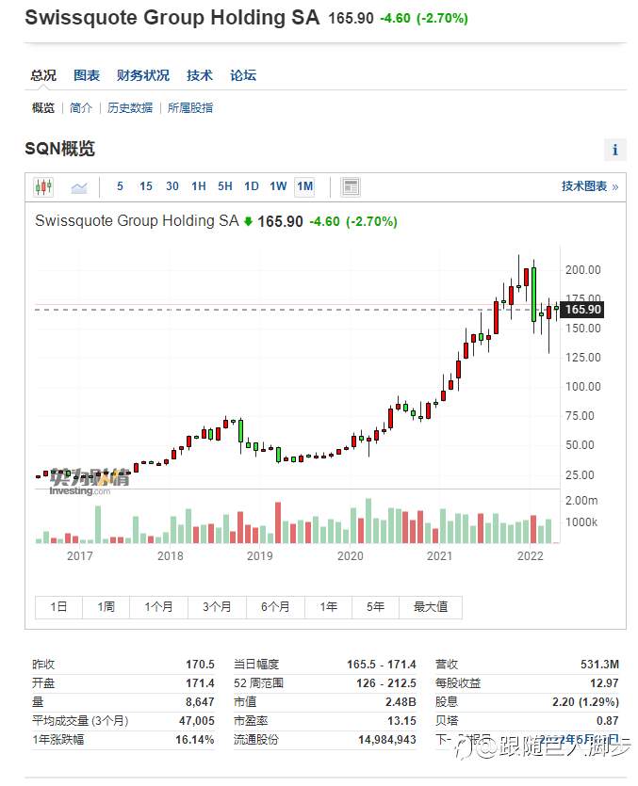Click the 200.00 price axis label

[582, 269]
